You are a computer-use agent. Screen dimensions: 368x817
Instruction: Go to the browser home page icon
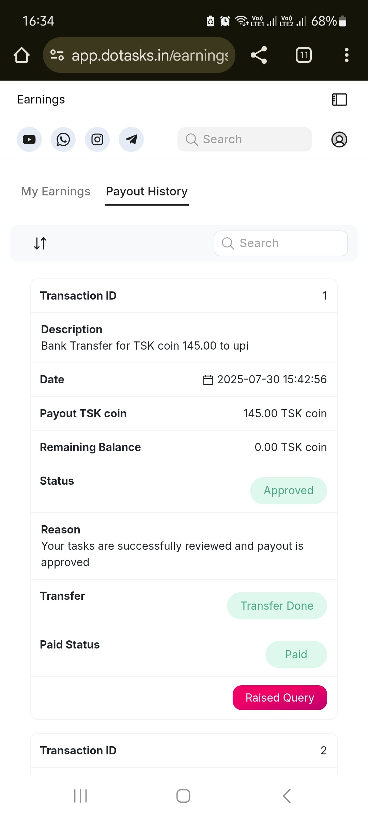point(21,55)
